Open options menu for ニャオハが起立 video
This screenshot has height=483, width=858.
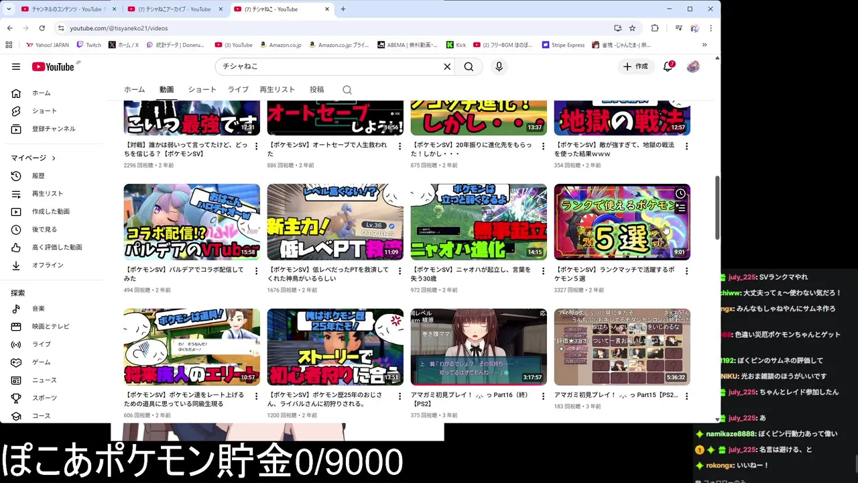[x=543, y=271]
